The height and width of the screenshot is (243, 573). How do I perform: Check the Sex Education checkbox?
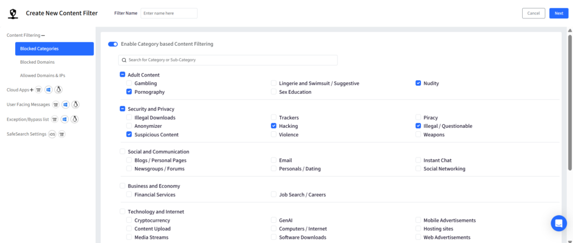[x=274, y=92]
